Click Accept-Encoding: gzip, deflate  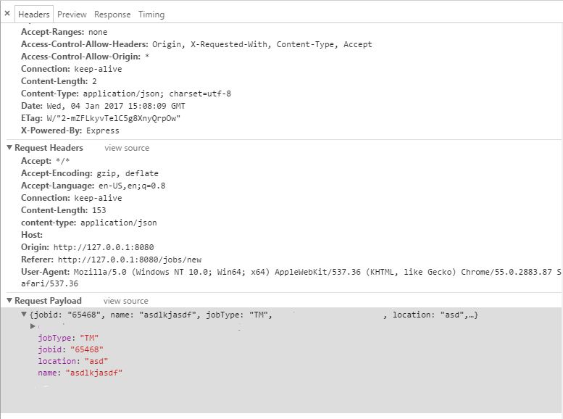point(90,173)
